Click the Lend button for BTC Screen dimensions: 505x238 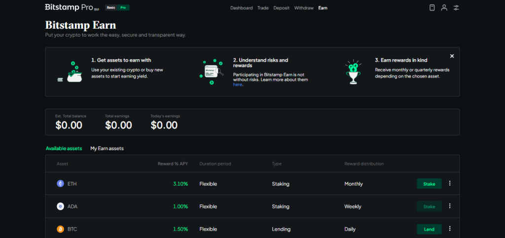click(x=429, y=229)
